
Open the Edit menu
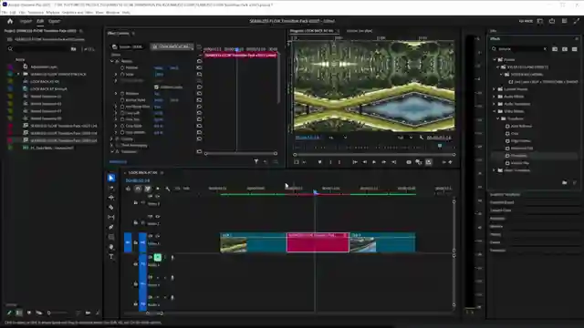click(13, 12)
